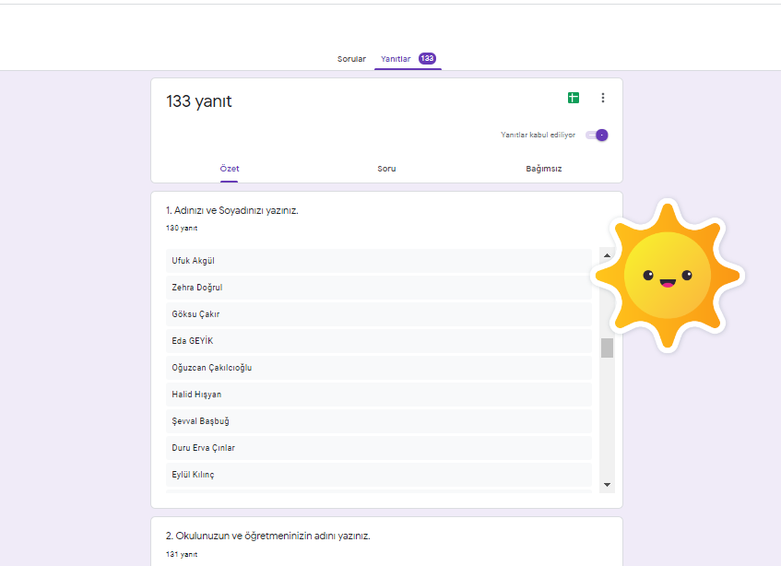Click the 130 yanıt count under question one
The image size is (781, 566).
[181, 227]
